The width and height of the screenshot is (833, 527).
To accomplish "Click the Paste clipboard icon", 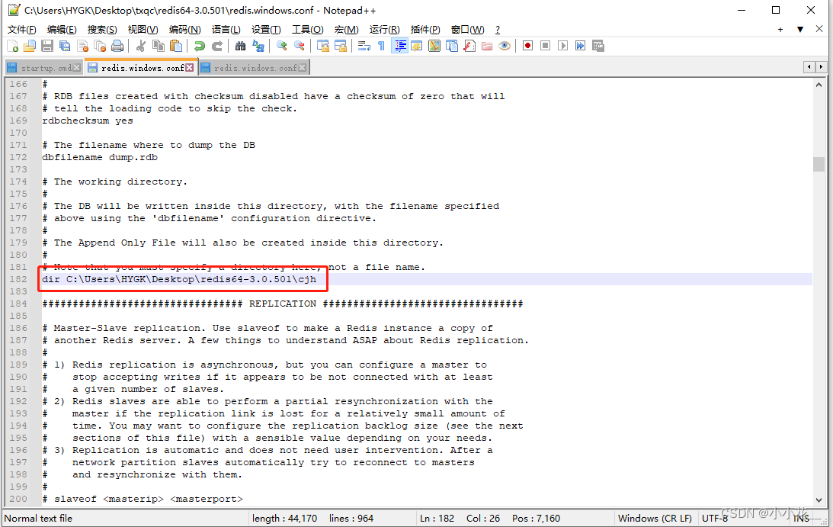I will (x=176, y=46).
